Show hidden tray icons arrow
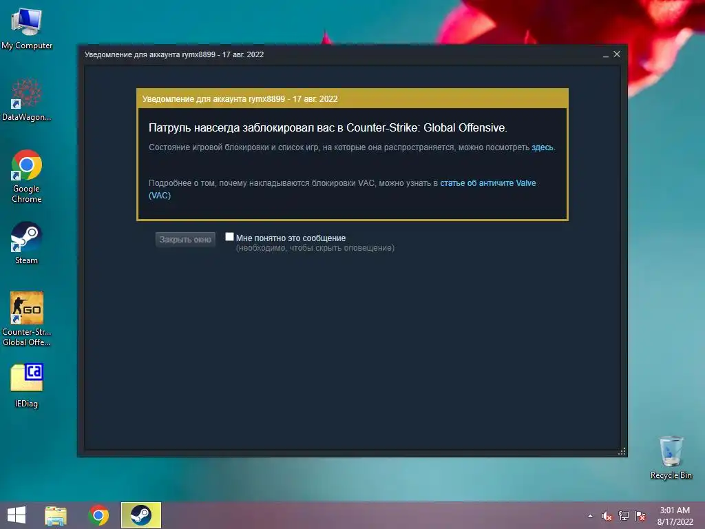This screenshot has height=529, width=705. (x=590, y=516)
